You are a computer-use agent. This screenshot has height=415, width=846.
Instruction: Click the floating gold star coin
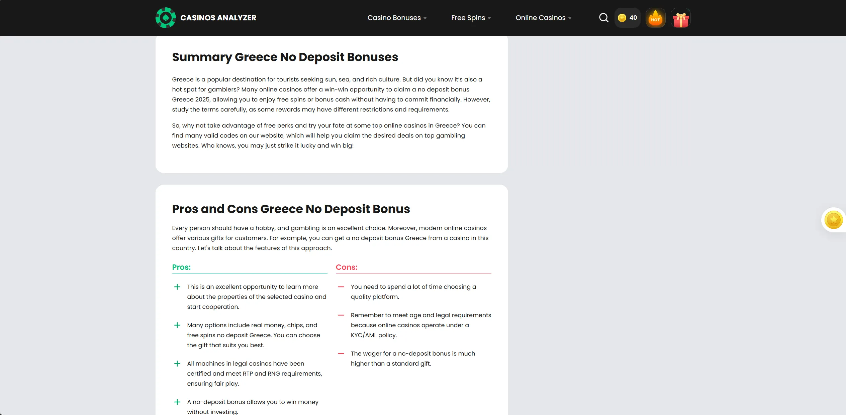click(x=833, y=220)
